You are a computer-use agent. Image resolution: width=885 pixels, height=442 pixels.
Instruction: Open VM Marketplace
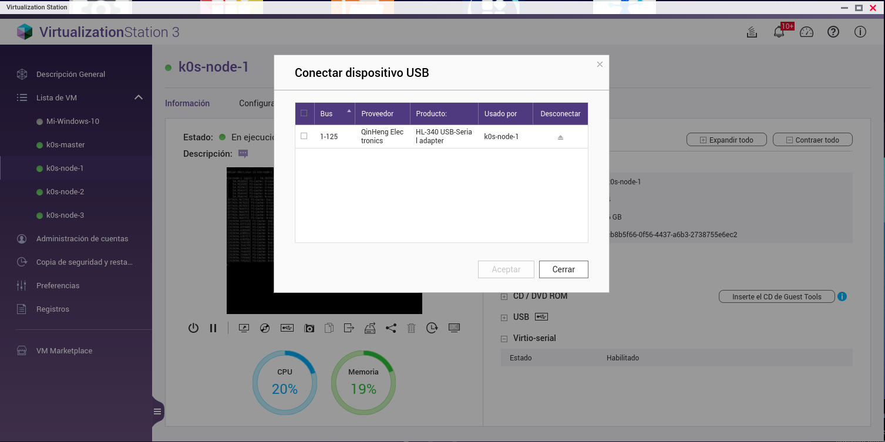coord(64,351)
